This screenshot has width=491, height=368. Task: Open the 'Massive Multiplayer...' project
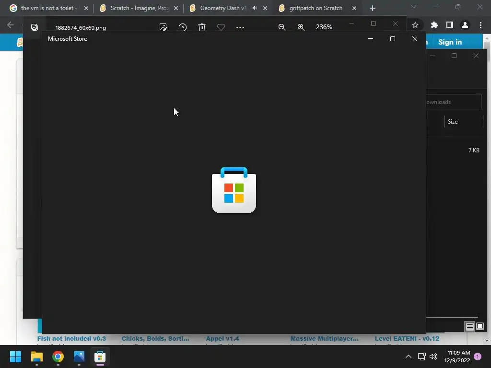325,339
